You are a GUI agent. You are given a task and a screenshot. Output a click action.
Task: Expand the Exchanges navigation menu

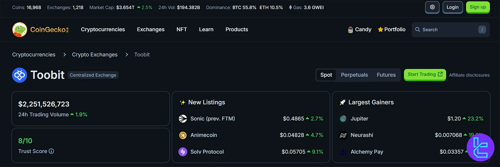151,29
